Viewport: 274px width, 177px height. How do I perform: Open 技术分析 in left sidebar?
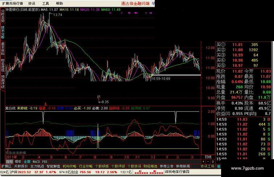3,32
